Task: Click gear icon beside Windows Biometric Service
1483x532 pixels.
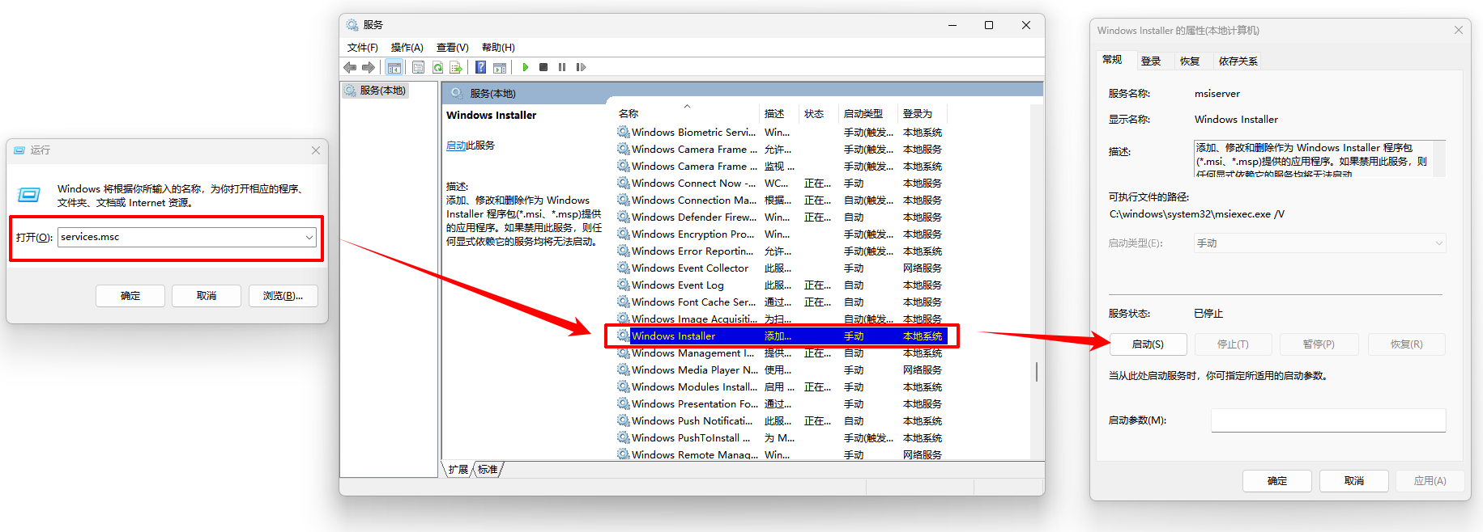Action: (623, 132)
